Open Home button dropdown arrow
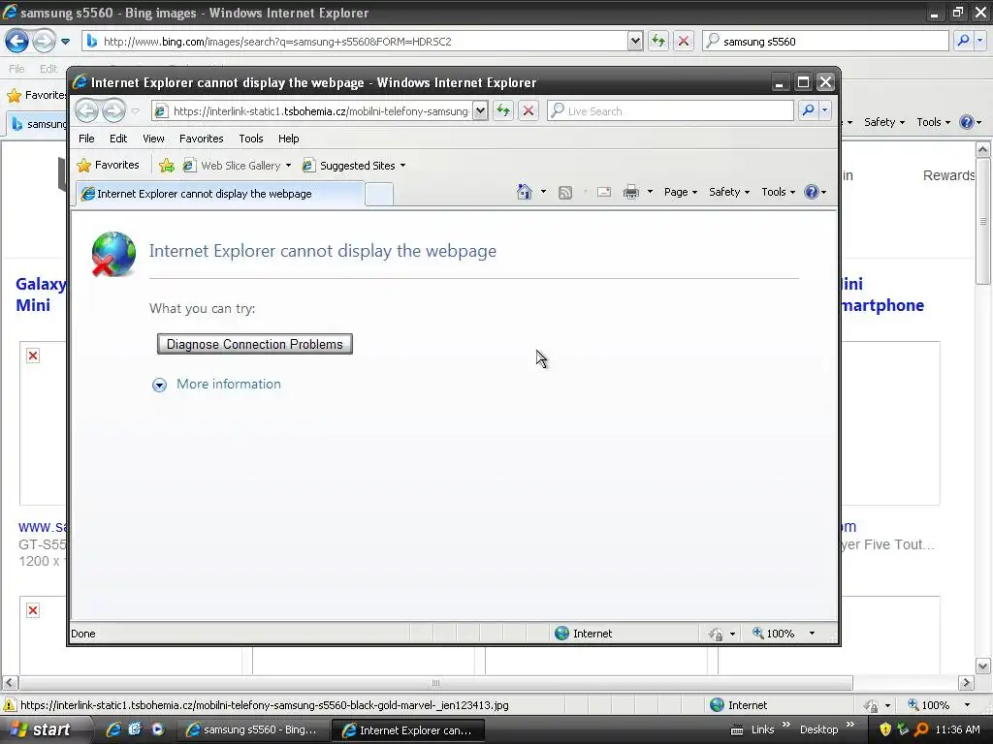This screenshot has height=744, width=993. [x=543, y=192]
